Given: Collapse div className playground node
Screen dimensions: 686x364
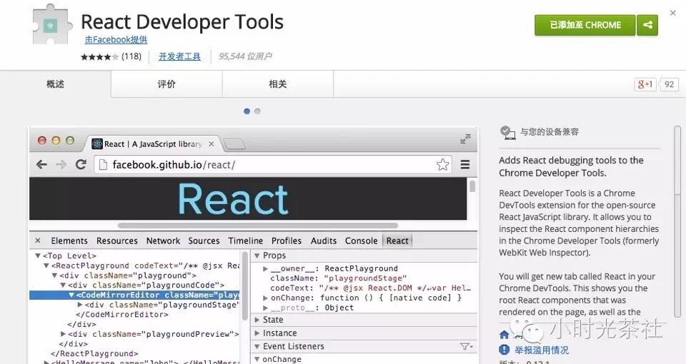Looking at the screenshot, I should (55, 275).
